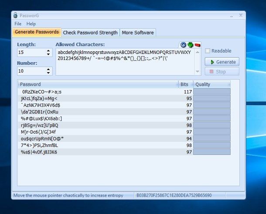This screenshot has width=266, height=214.
Task: Decrease the Number value with down arrow
Action: pos(48,73)
